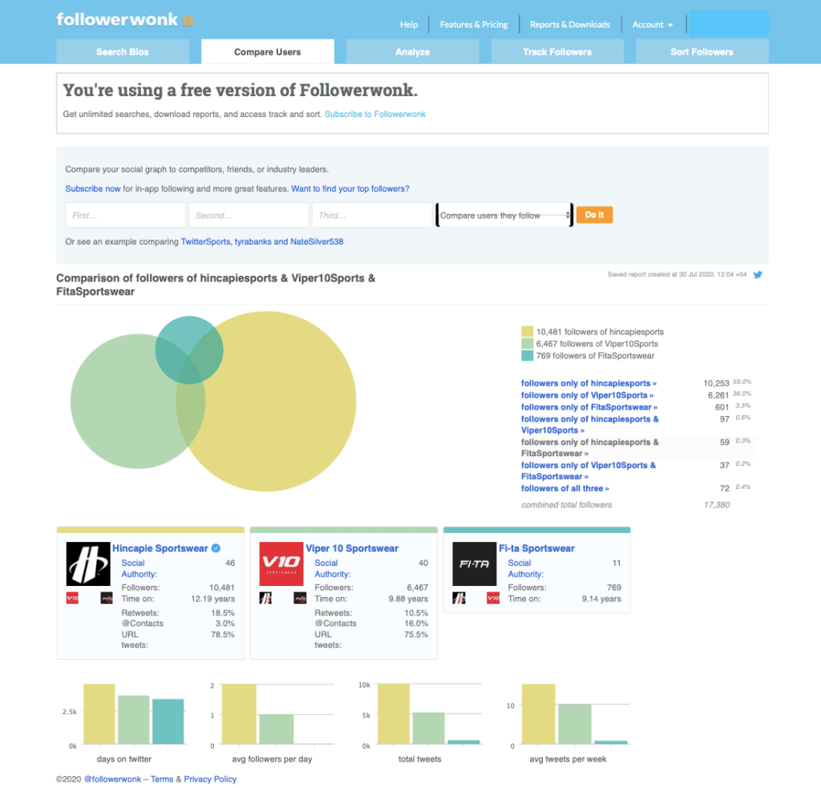Viewport: 821px width, 788px height.
Task: Click yellow legend swatch for hincapiesports followers
Action: click(x=528, y=331)
